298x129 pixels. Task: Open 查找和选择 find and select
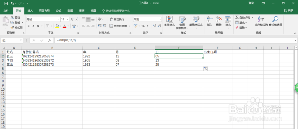pos(275,22)
